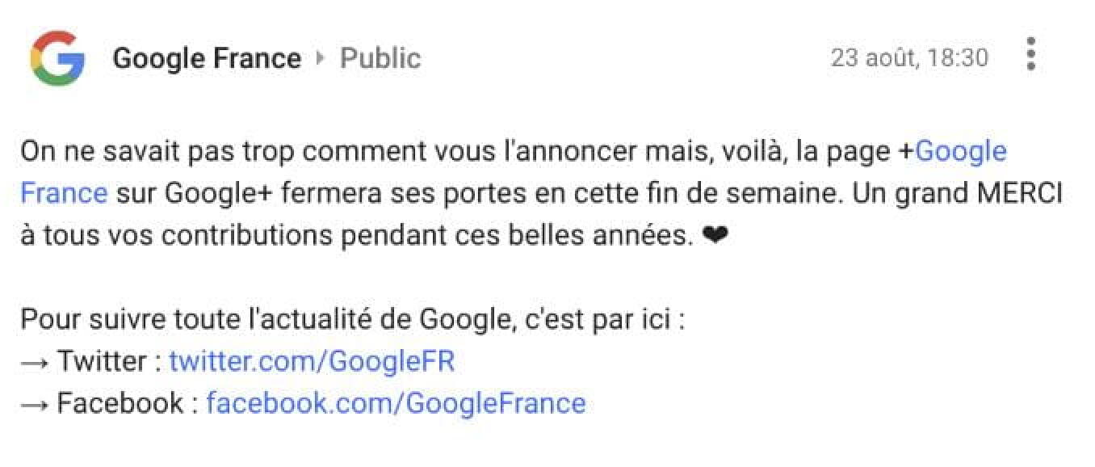
Task: Click the Google "G" logo avatar
Action: (57, 58)
